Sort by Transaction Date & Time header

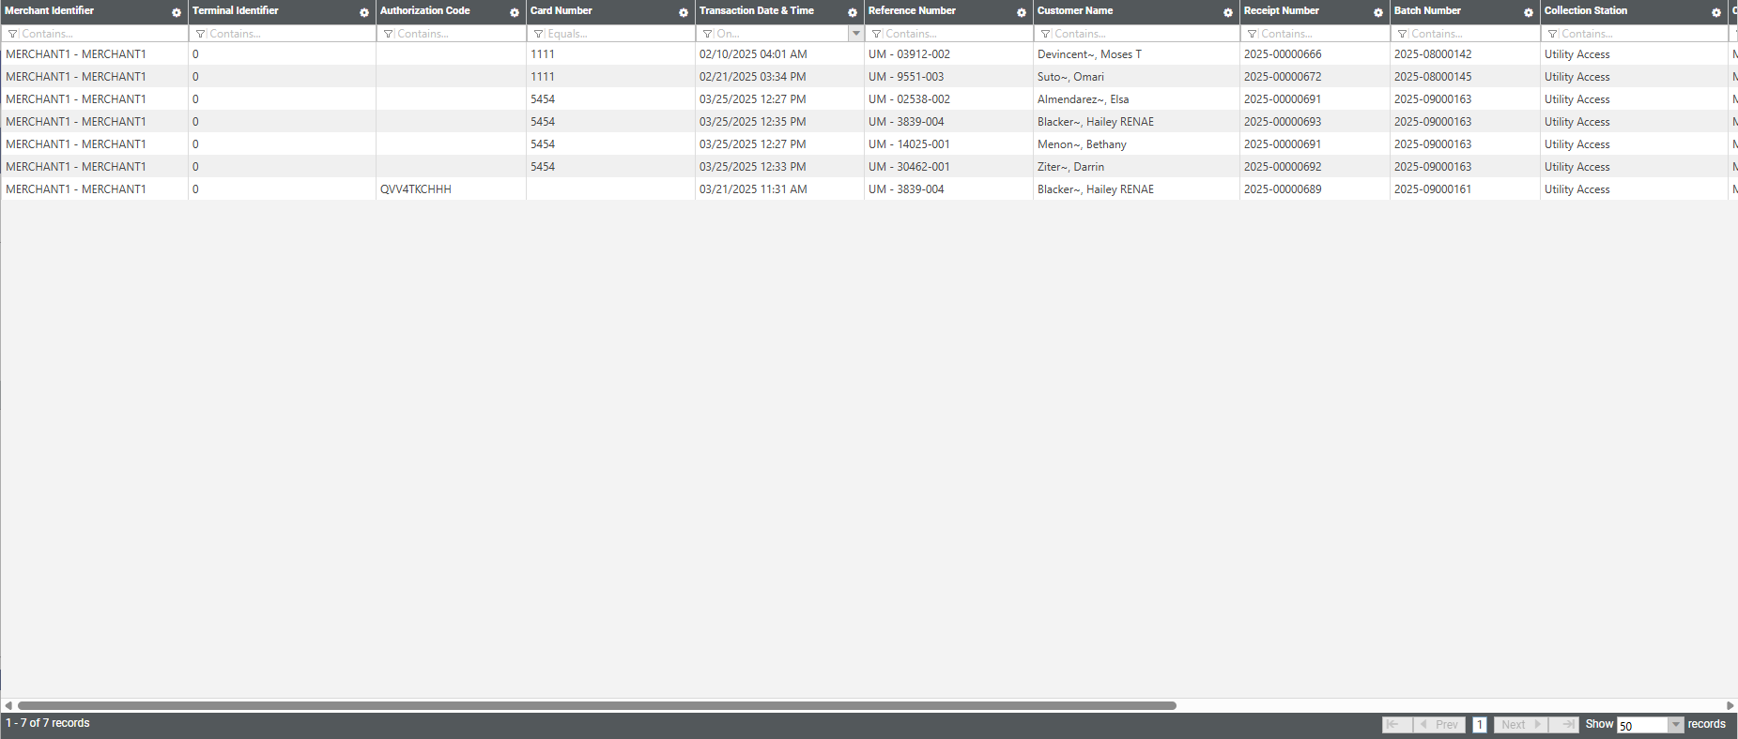point(757,11)
